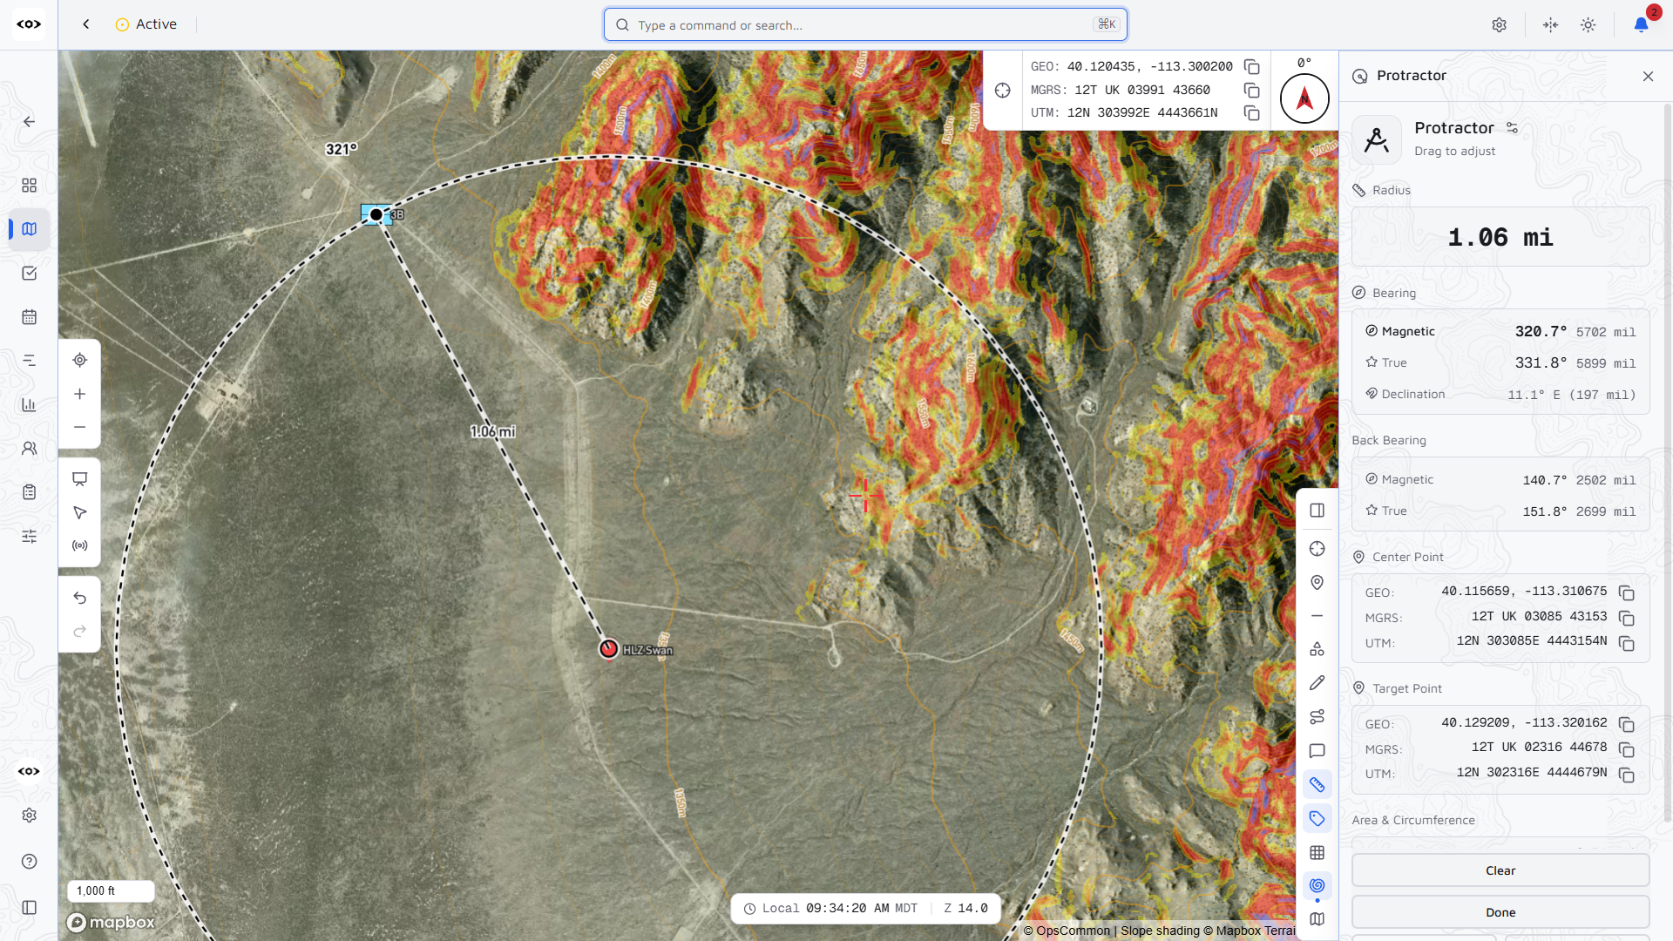This screenshot has height=941, width=1673.
Task: Go back using the header chevron
Action: 85,24
